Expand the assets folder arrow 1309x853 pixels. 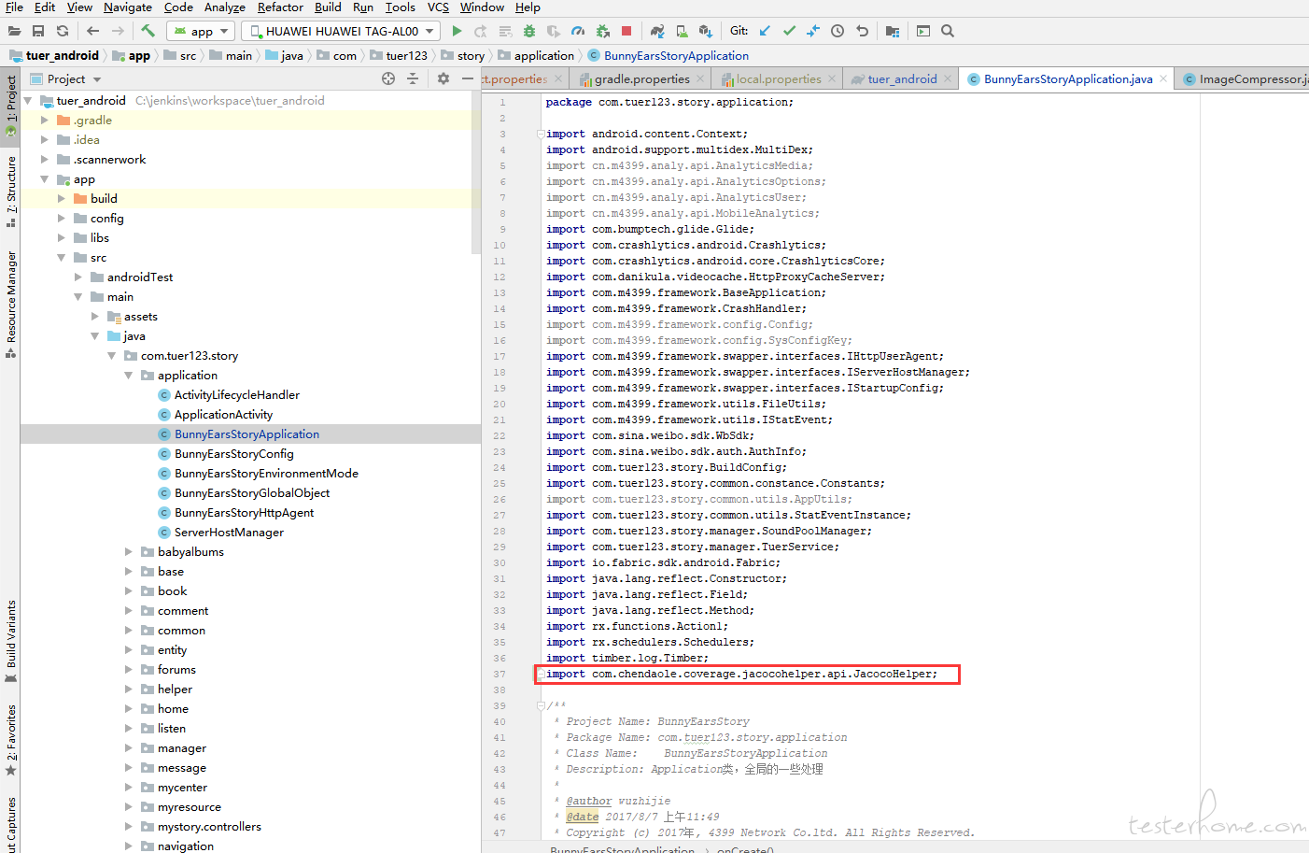(94, 316)
